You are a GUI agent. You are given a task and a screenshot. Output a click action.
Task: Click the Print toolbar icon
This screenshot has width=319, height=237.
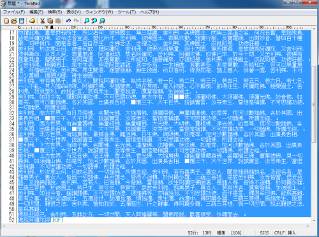coord(32,21)
